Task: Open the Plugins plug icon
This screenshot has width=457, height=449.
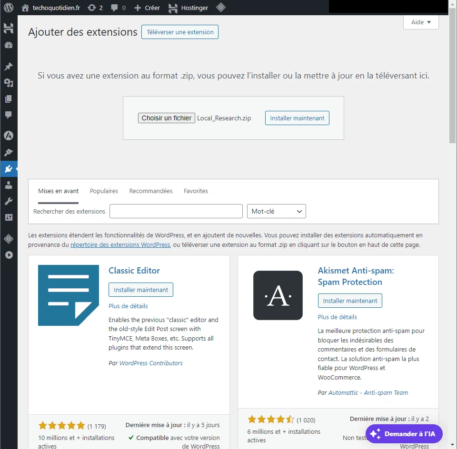Action: click(9, 168)
